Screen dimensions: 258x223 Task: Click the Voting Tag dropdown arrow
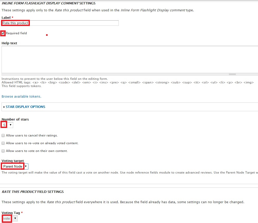pyautogui.click(x=15, y=218)
